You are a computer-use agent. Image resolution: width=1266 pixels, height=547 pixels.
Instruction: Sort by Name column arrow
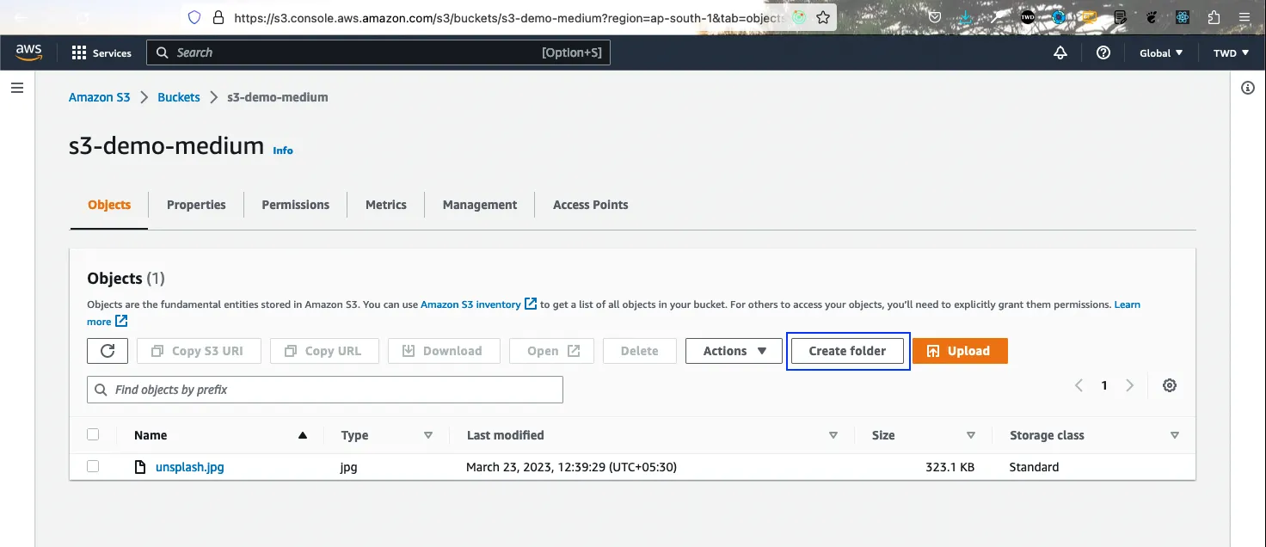(x=302, y=435)
